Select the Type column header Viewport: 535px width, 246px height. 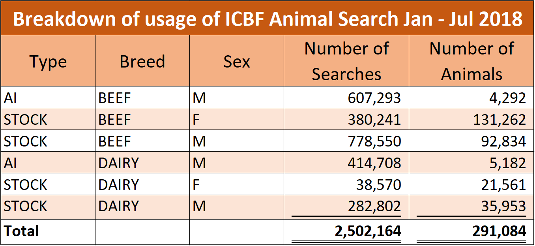(x=48, y=61)
